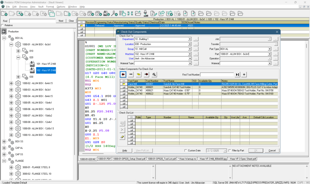Screen dimensions: 310x184
Task: Expand the FLANGE tree node
Action: tap(4, 161)
